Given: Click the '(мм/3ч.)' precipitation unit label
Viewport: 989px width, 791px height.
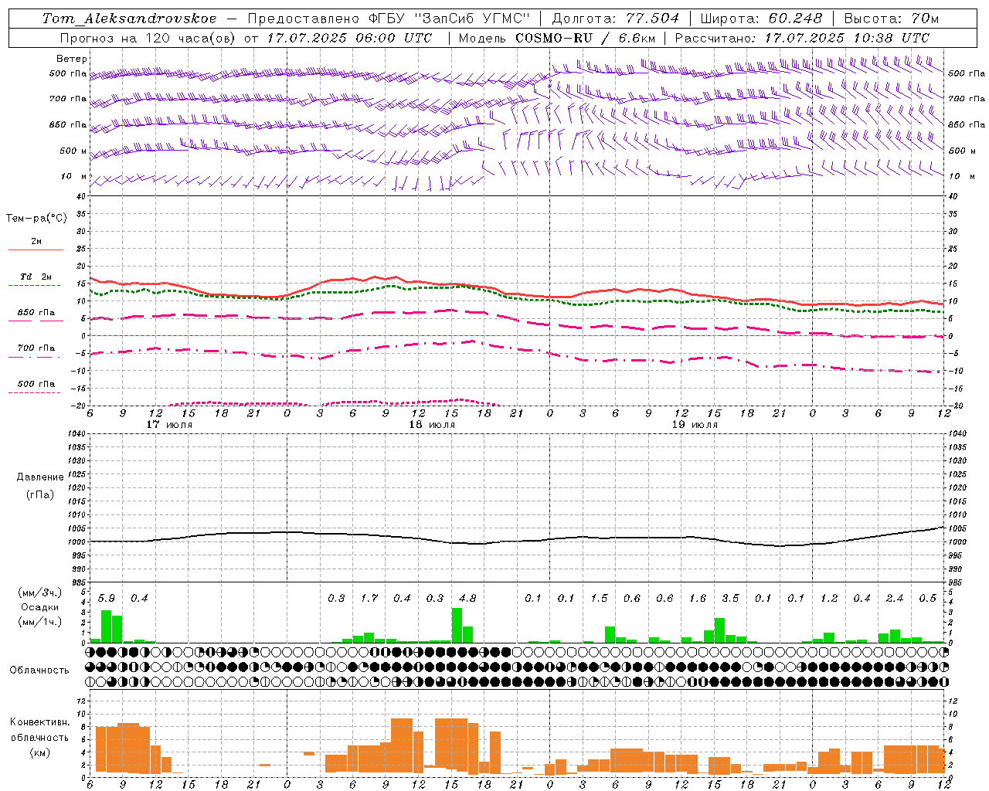Looking at the screenshot, I should pyautogui.click(x=39, y=592).
